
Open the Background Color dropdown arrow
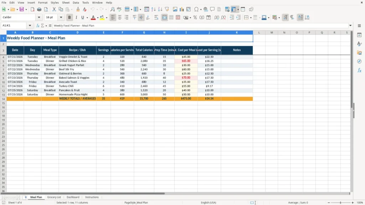click(107, 18)
